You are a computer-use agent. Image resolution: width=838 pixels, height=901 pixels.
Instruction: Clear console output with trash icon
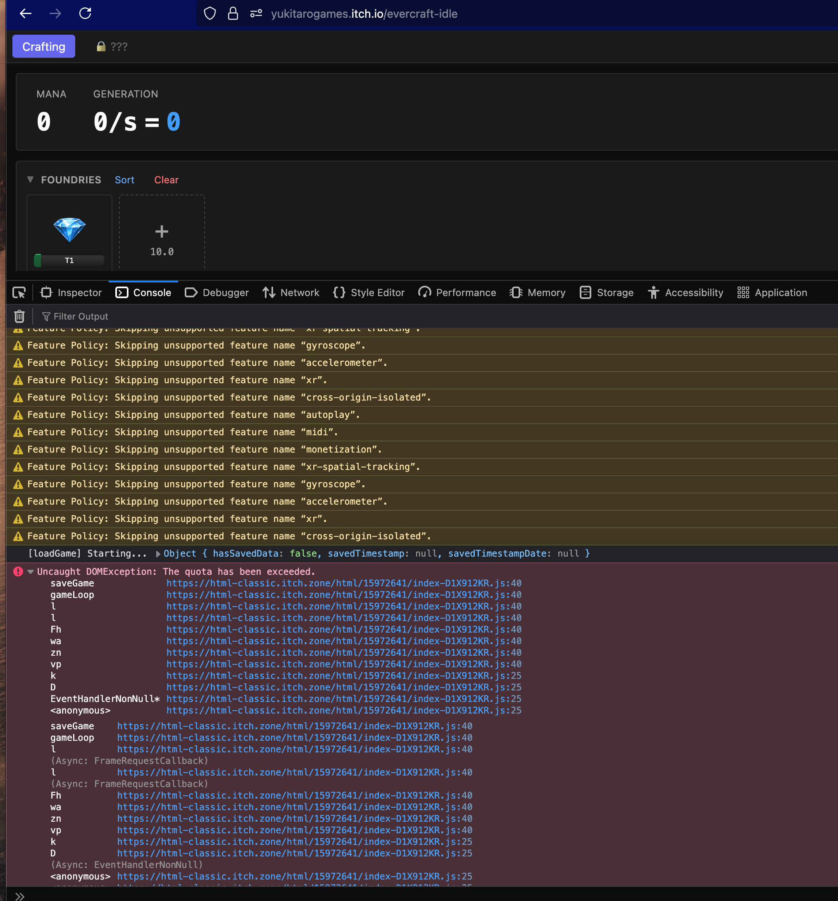[x=19, y=316]
